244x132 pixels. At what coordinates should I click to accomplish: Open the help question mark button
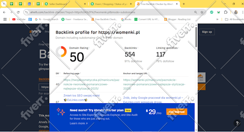pos(237,123)
